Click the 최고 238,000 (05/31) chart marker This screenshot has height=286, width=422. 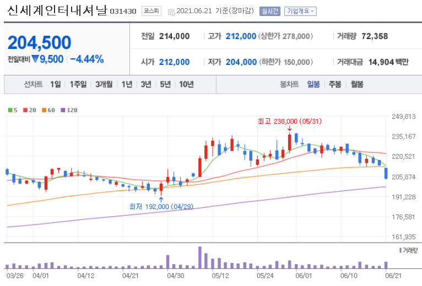290,121
